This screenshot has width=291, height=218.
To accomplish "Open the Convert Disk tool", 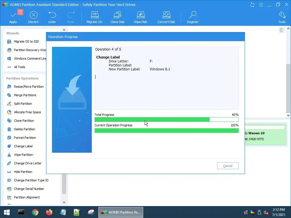I will tap(166, 17).
